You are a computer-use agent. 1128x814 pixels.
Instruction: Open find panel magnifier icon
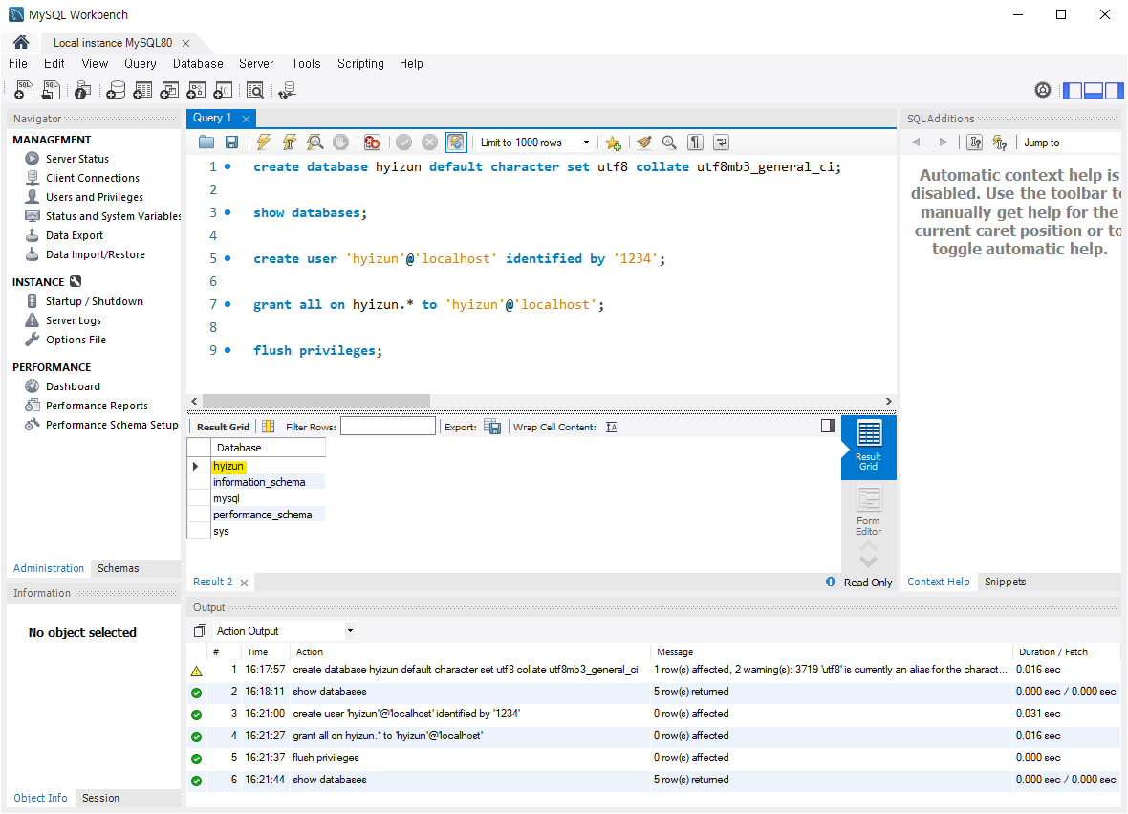point(669,143)
